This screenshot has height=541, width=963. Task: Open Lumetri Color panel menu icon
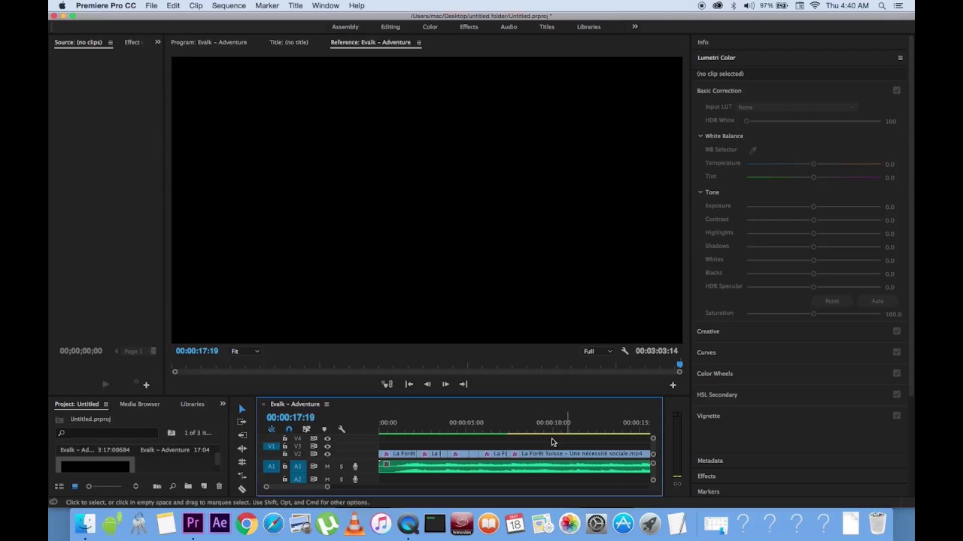tap(900, 58)
